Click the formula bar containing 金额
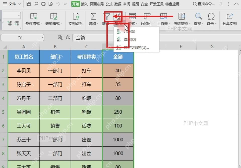 [x=157, y=38]
